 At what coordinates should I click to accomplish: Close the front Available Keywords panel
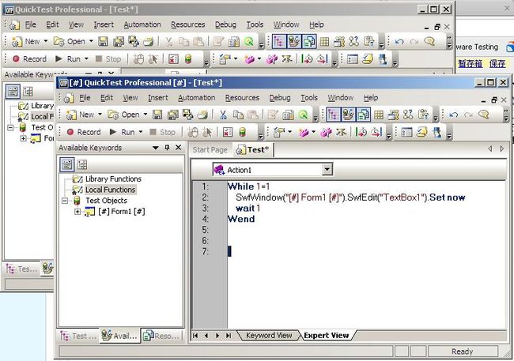[x=179, y=148]
